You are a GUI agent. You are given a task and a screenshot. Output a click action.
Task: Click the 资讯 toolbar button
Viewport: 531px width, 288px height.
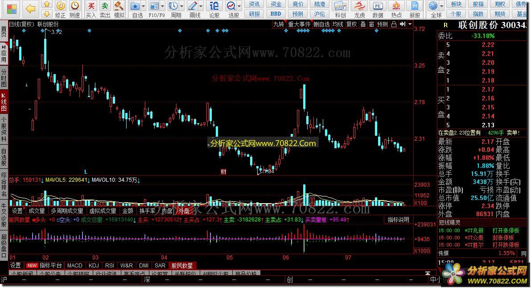point(254,4)
